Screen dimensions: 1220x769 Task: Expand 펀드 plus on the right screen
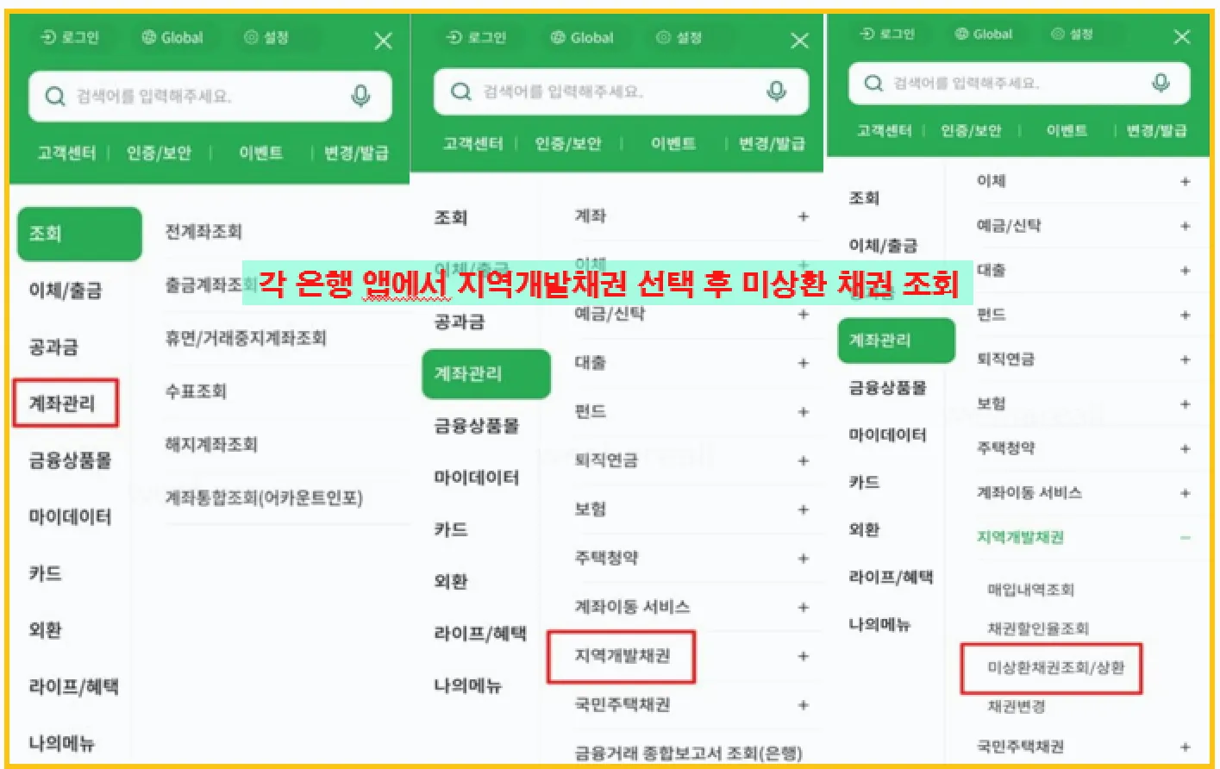[x=1186, y=315]
